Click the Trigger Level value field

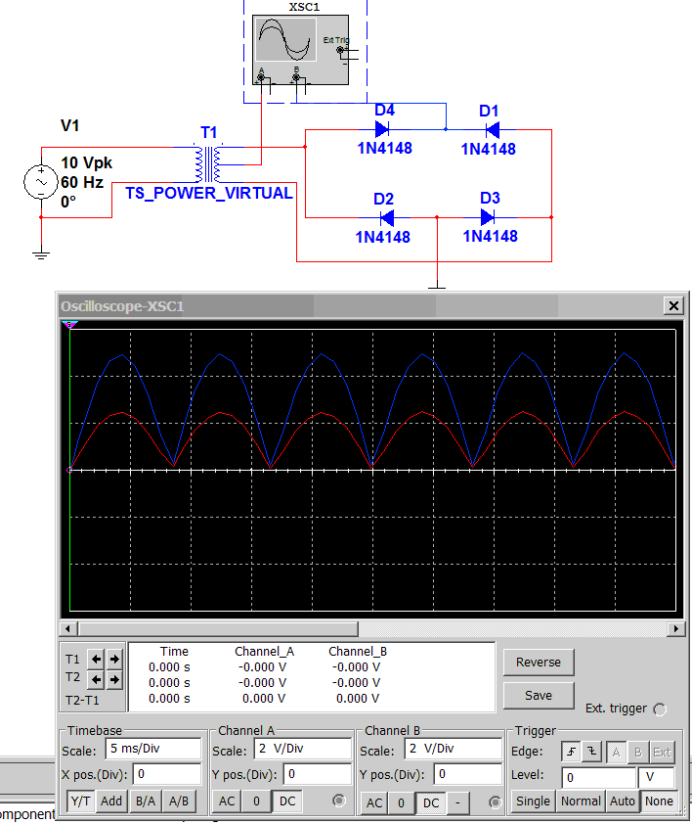pos(598,777)
